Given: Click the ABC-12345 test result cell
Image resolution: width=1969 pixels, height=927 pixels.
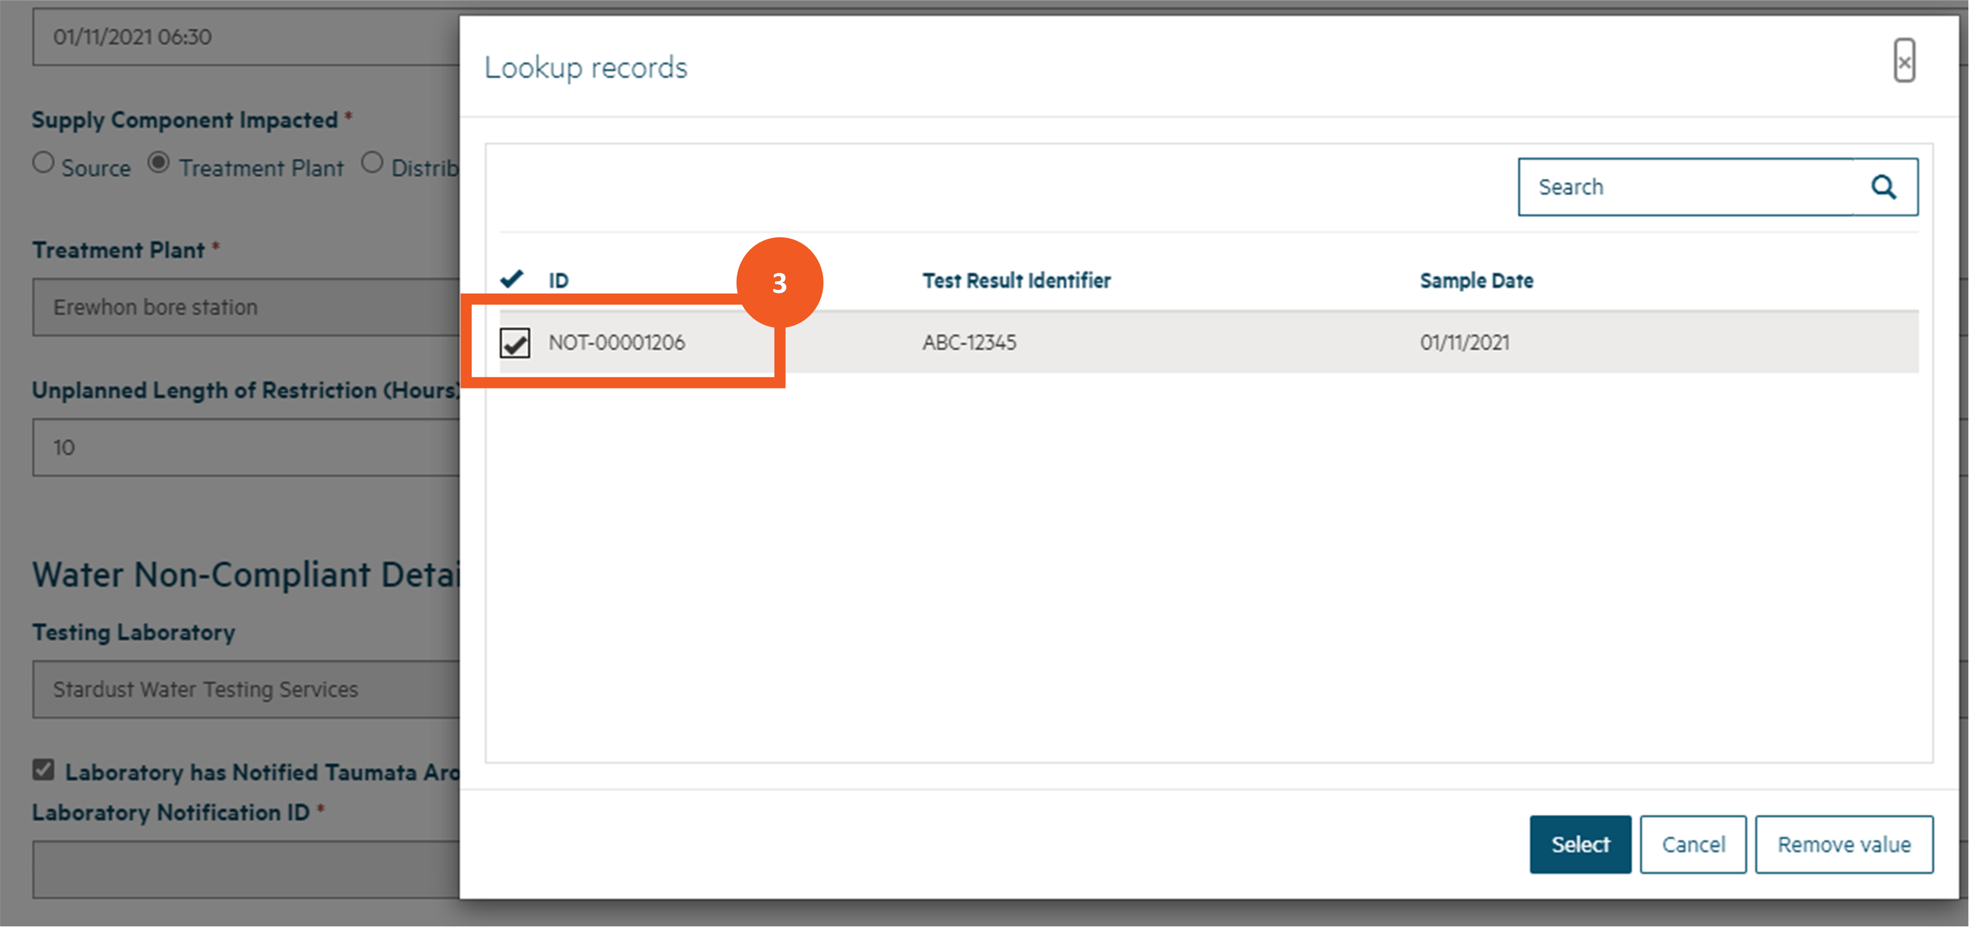Looking at the screenshot, I should (969, 343).
